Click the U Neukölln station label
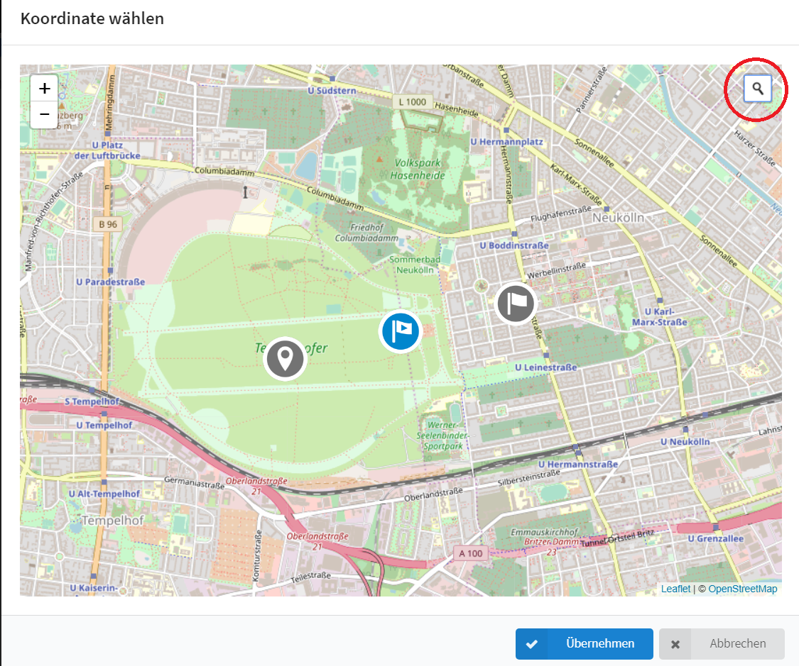This screenshot has width=799, height=666. (685, 442)
